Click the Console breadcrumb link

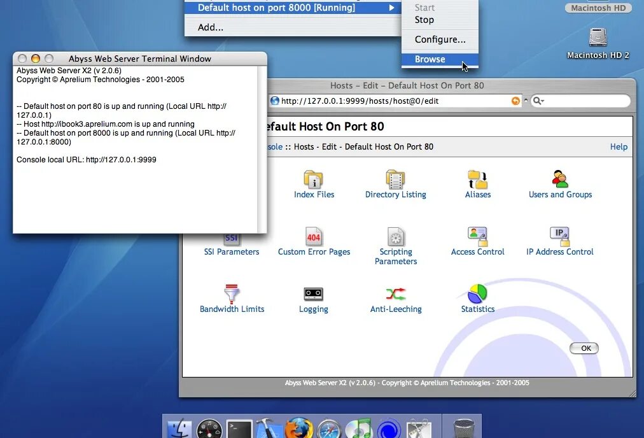pos(275,146)
